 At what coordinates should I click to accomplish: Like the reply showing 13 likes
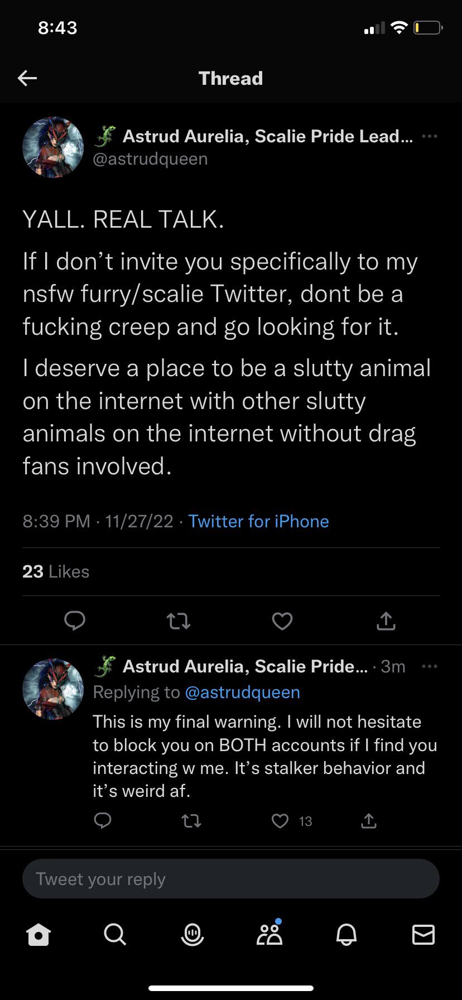pos(280,820)
